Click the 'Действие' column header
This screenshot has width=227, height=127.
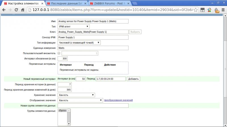110,65
